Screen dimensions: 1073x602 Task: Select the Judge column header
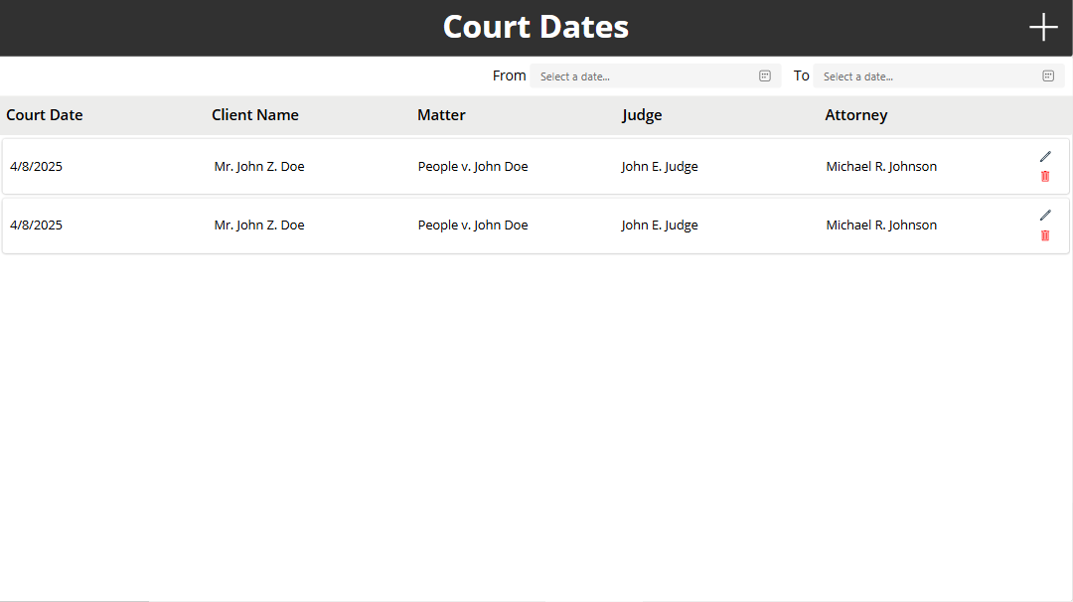[x=642, y=115]
